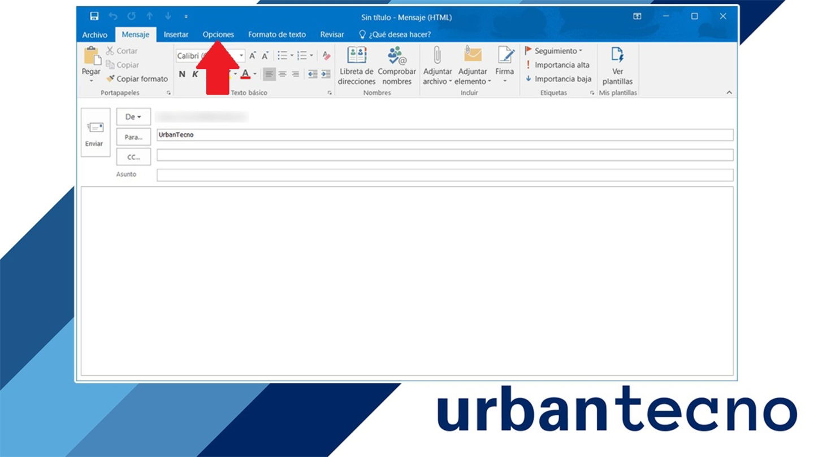Image resolution: width=814 pixels, height=457 pixels.
Task: Click the ribbon display options icon
Action: coord(637,16)
